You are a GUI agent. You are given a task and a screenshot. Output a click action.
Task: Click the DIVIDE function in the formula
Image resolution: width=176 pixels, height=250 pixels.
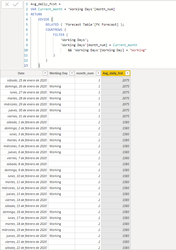tap(44, 19)
